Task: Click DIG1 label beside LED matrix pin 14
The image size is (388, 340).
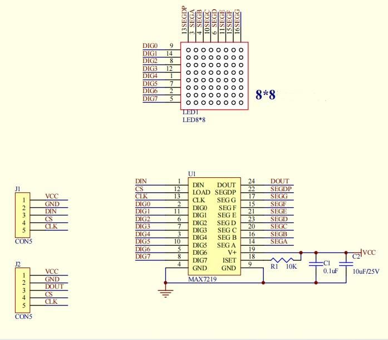Action: 150,54
